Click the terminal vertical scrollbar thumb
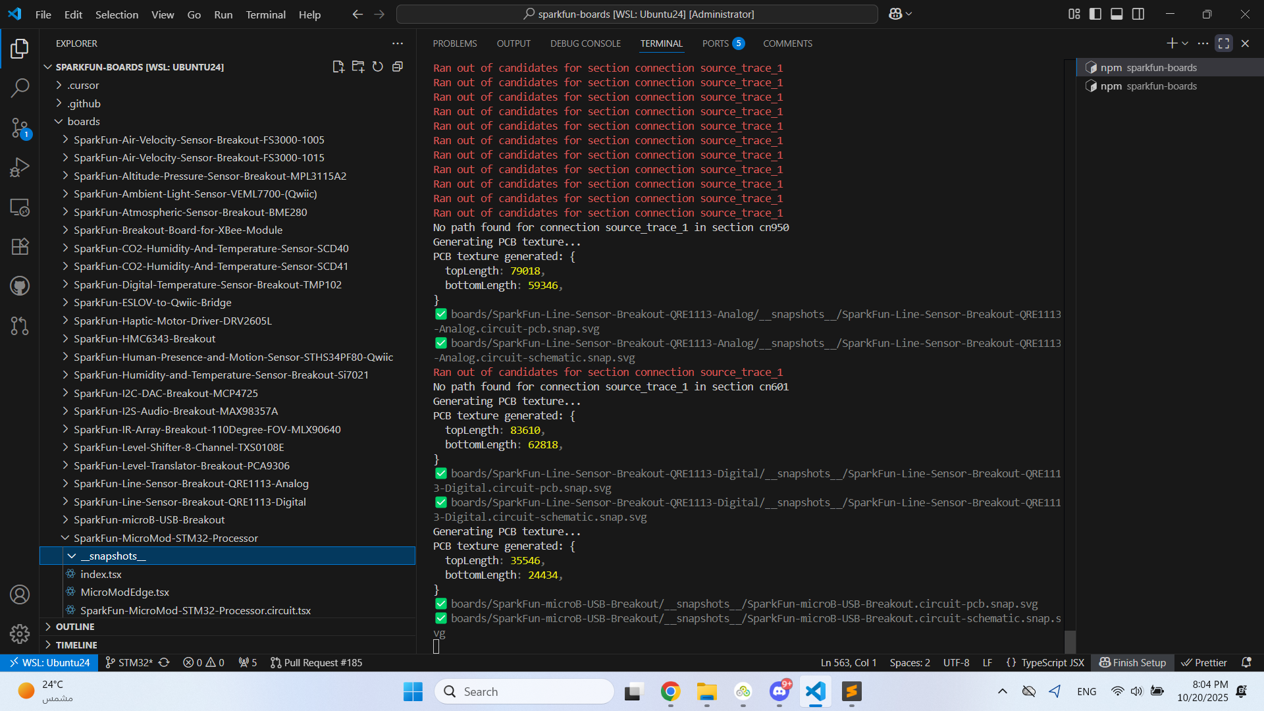Image resolution: width=1264 pixels, height=711 pixels. (1070, 641)
